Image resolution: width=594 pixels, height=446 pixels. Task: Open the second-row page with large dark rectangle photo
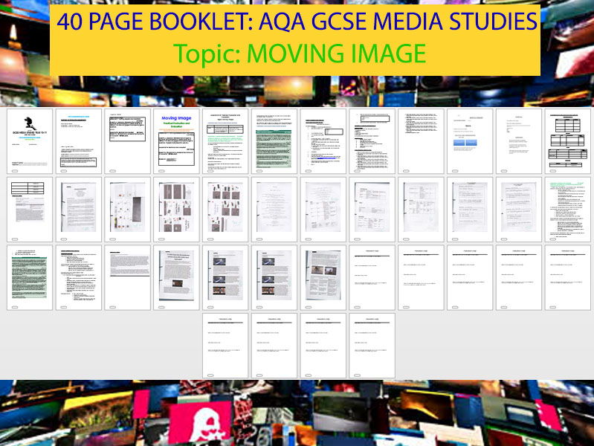tap(128, 209)
